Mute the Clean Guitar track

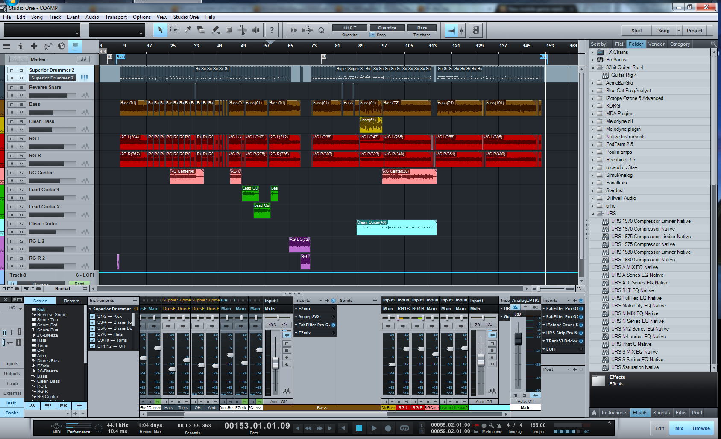(12, 224)
